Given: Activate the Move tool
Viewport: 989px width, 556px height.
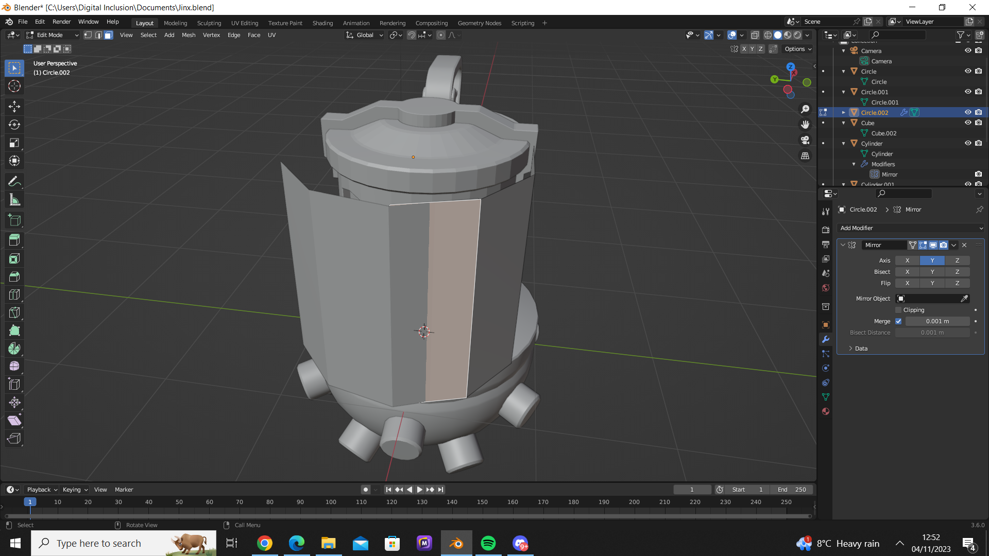Looking at the screenshot, I should click(x=14, y=107).
